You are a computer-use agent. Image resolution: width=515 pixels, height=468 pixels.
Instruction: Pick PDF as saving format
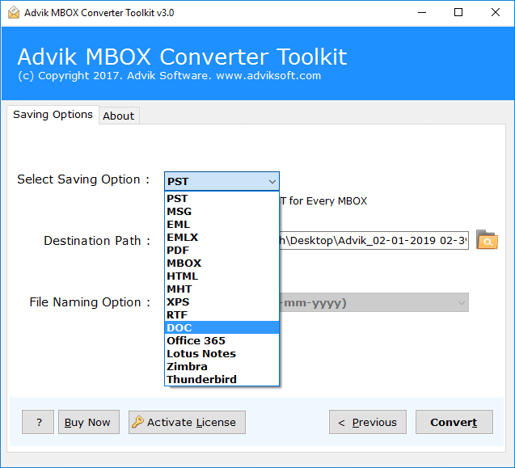point(222,251)
